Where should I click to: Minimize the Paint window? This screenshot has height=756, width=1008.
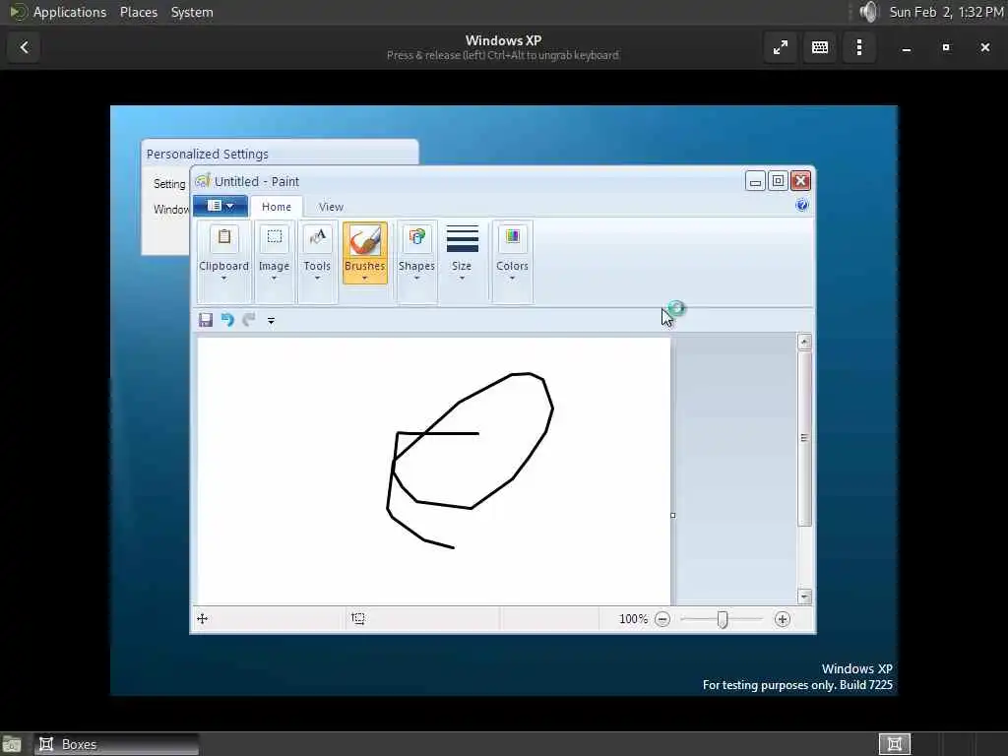point(755,181)
